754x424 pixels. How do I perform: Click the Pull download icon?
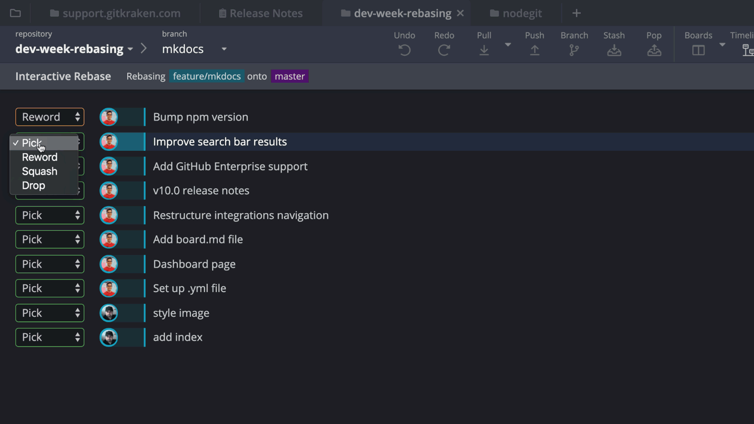pyautogui.click(x=484, y=50)
